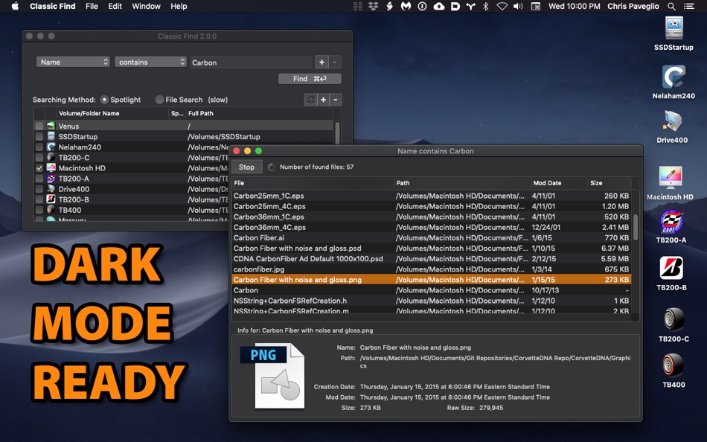Check the SSDStartup volume checkbox
Screen dimensions: 707x442
pyautogui.click(x=39, y=137)
